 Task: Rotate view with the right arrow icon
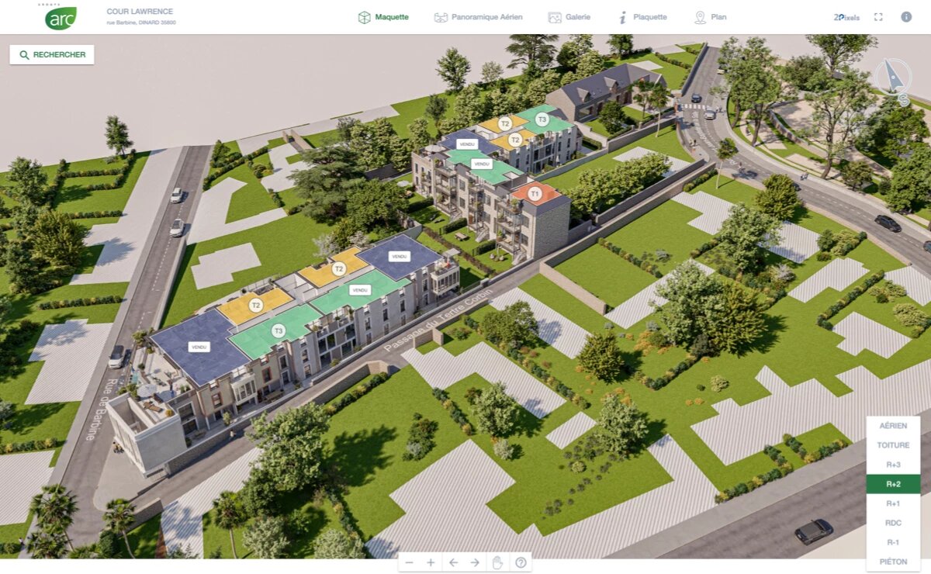475,562
